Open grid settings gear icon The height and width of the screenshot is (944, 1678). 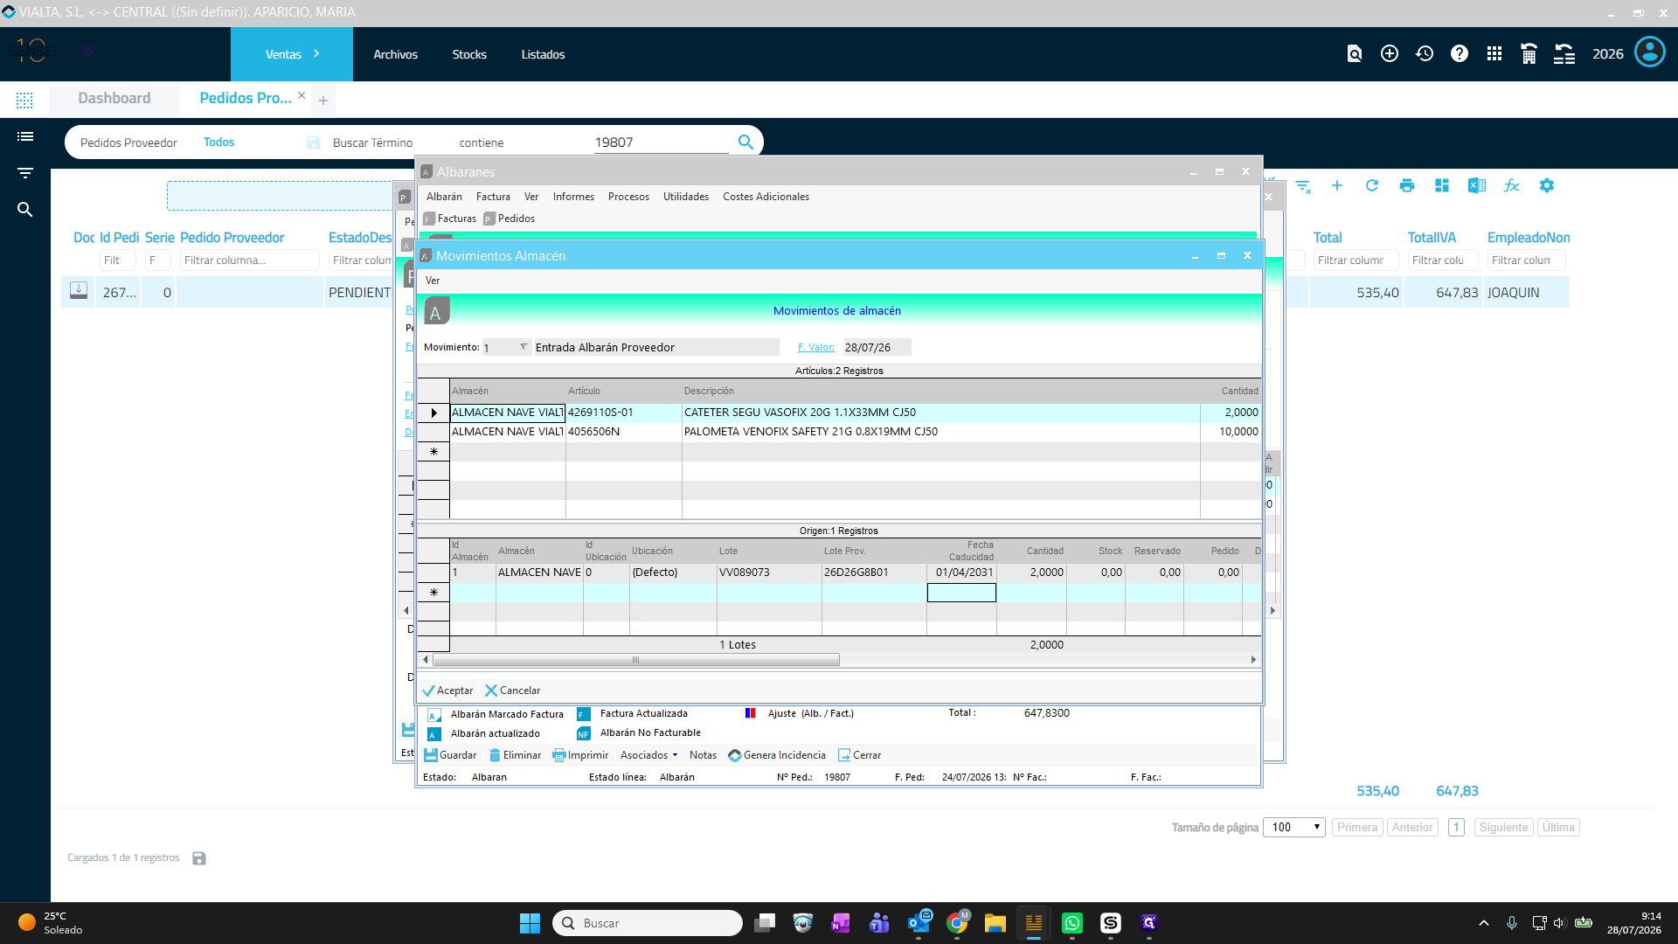1547,185
